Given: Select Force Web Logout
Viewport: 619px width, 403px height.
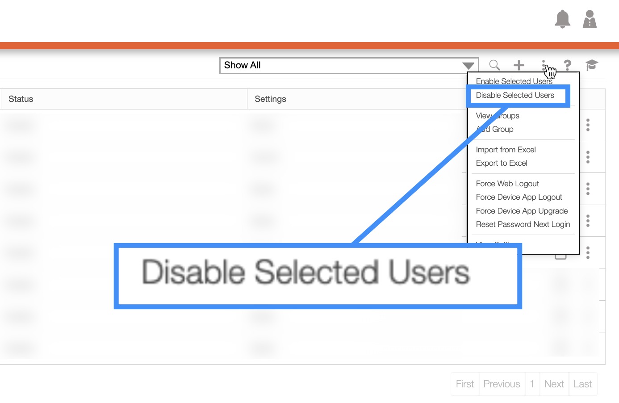Looking at the screenshot, I should (x=507, y=184).
